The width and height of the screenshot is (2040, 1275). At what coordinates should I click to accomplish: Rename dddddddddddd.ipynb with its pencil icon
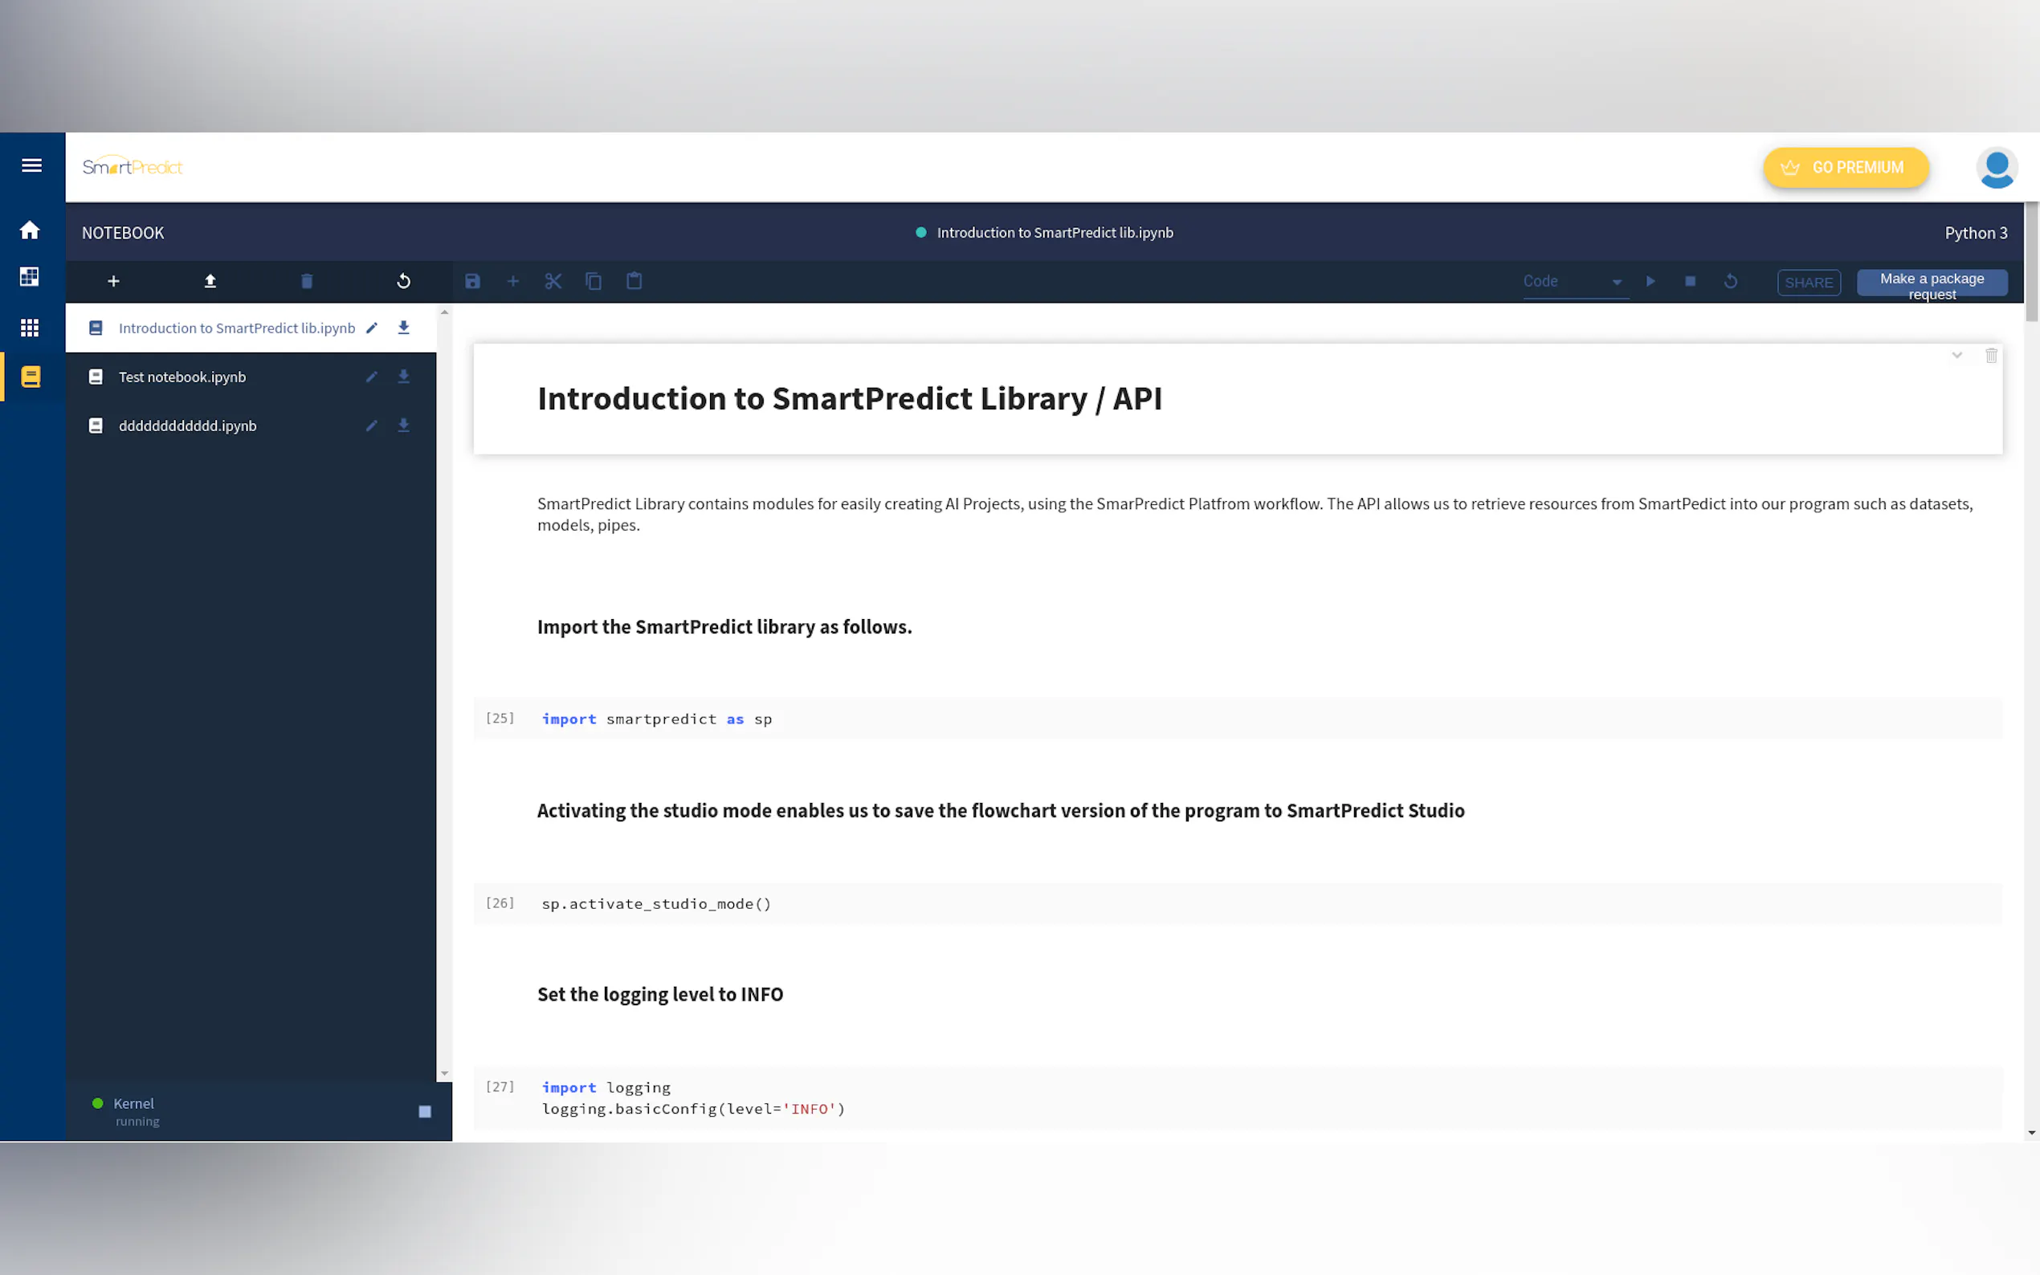click(371, 426)
